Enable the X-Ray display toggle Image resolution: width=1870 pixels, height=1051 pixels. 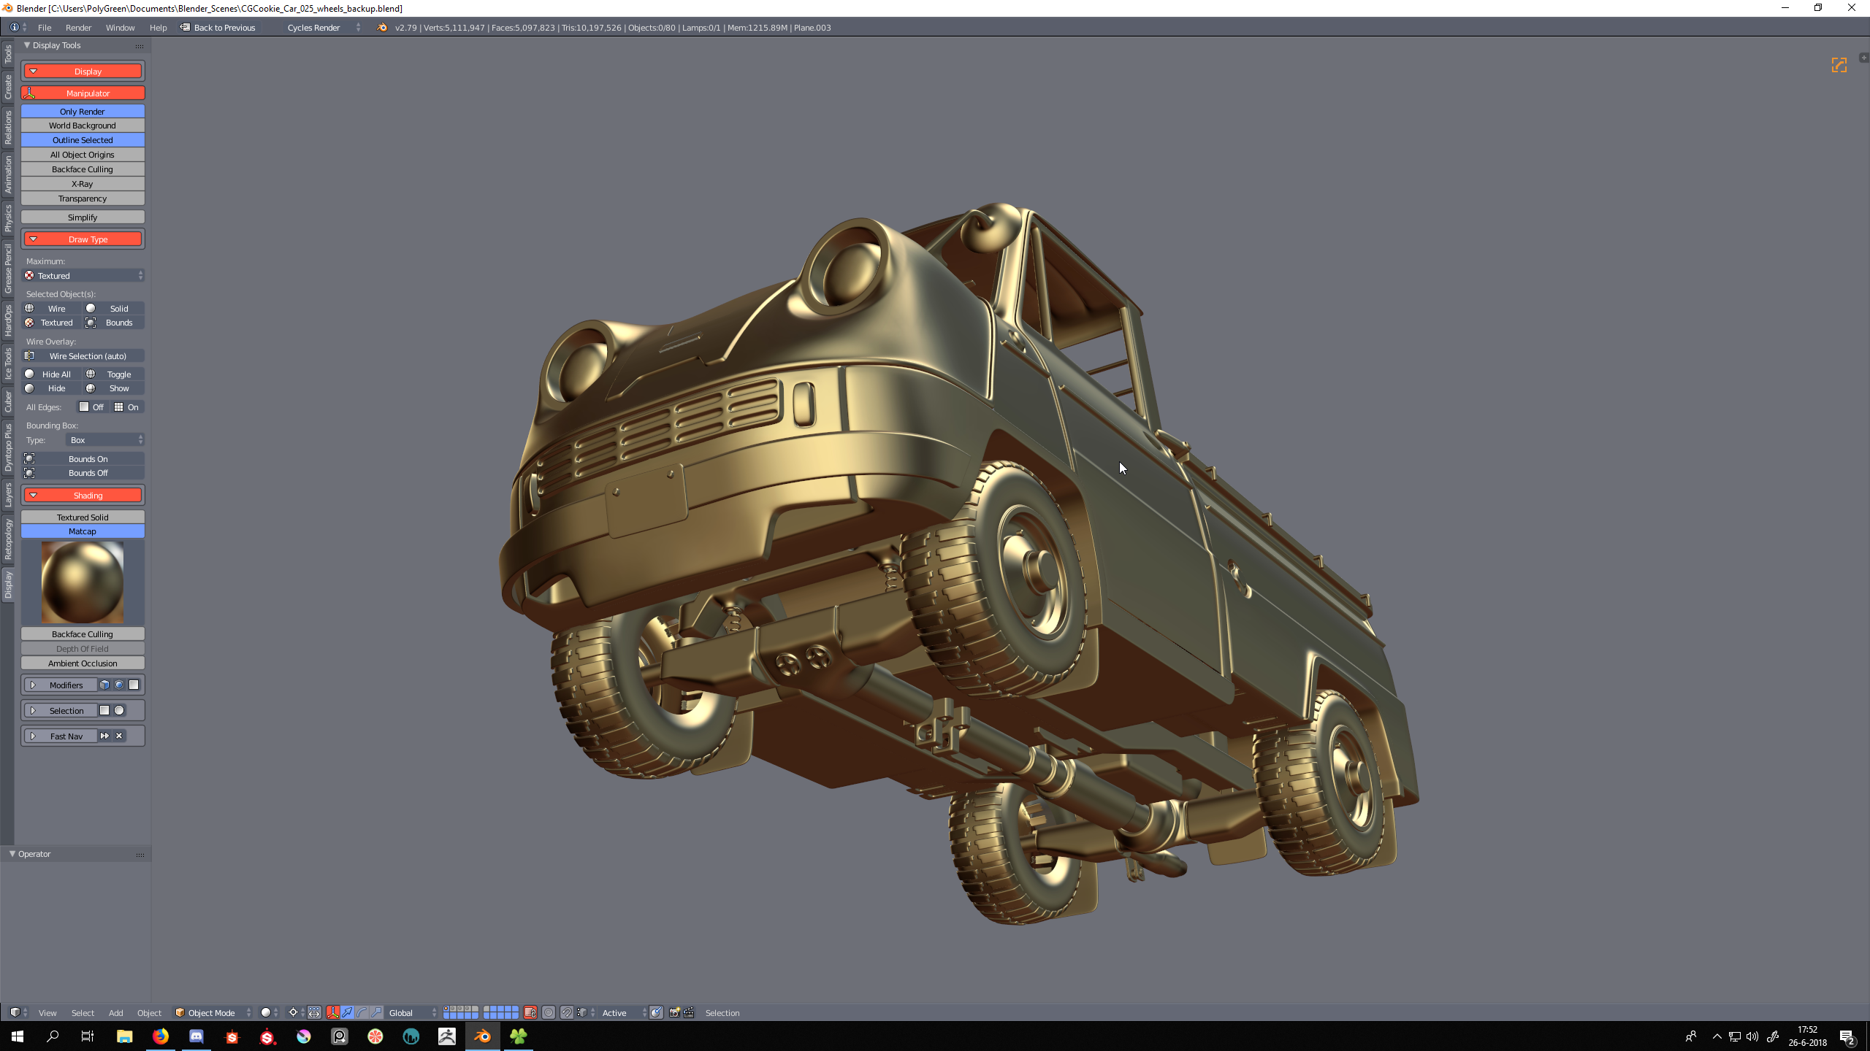[83, 184]
